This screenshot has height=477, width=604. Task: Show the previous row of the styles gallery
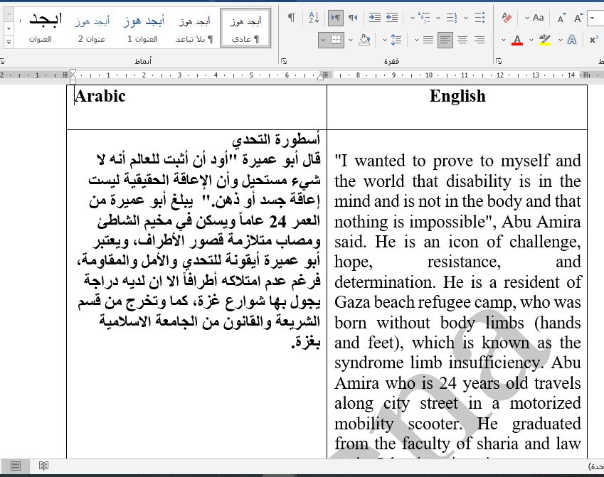(9, 14)
